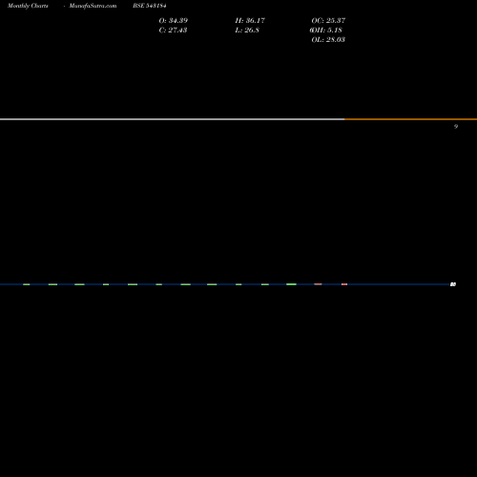Select the 'BSE 543184' symbol label
The width and height of the screenshot is (477, 477).
150,6
